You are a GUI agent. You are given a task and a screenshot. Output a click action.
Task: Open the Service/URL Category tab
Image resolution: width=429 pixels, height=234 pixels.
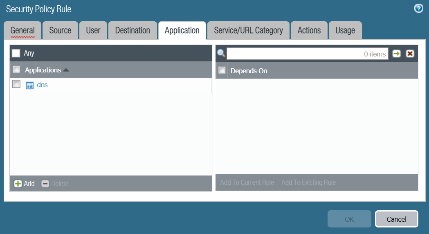click(x=248, y=30)
